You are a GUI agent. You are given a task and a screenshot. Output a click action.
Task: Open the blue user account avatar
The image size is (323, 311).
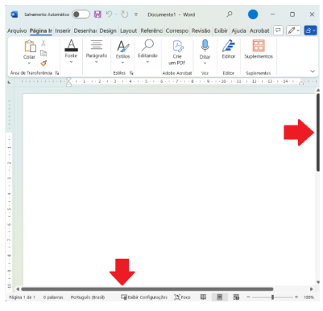click(253, 14)
